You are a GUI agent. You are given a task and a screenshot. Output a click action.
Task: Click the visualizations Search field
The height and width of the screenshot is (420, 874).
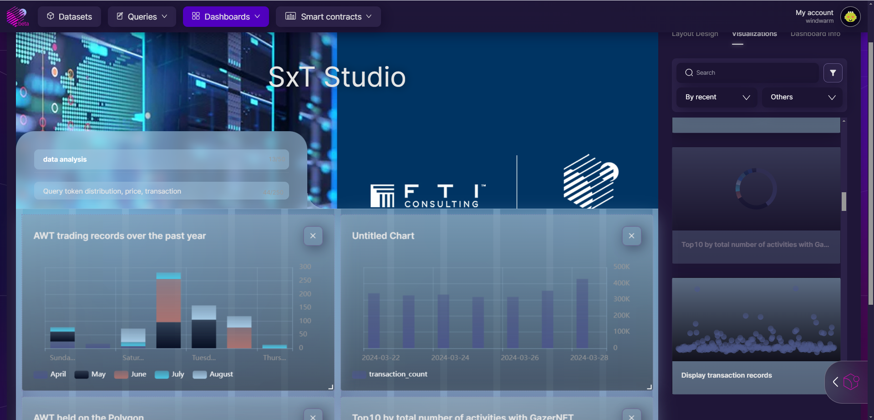[x=747, y=73]
